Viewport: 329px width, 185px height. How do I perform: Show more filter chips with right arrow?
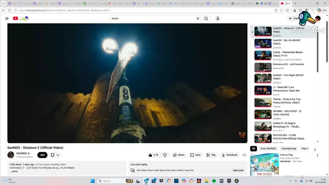click(315, 150)
